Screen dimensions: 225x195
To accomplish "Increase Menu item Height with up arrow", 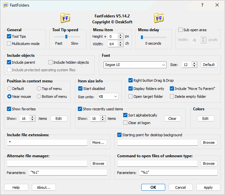I will pyautogui.click(x=121, y=35).
